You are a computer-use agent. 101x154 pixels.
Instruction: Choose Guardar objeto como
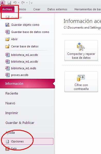coord(25,25)
